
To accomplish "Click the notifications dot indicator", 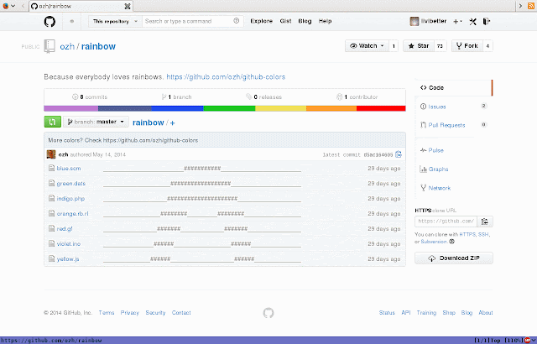I will point(72,21).
